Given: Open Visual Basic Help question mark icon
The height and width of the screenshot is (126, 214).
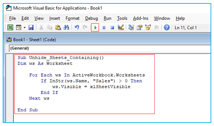Looking at the screenshot, I should [x=167, y=27].
